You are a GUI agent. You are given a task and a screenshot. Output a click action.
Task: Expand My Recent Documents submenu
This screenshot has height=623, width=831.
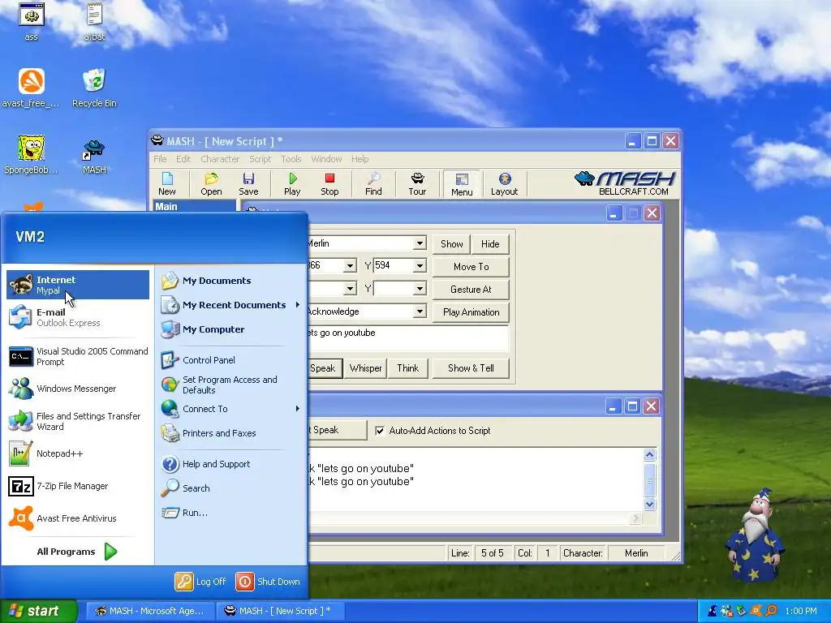pos(231,305)
